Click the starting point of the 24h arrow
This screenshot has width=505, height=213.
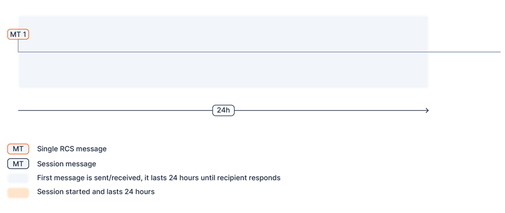(x=18, y=110)
